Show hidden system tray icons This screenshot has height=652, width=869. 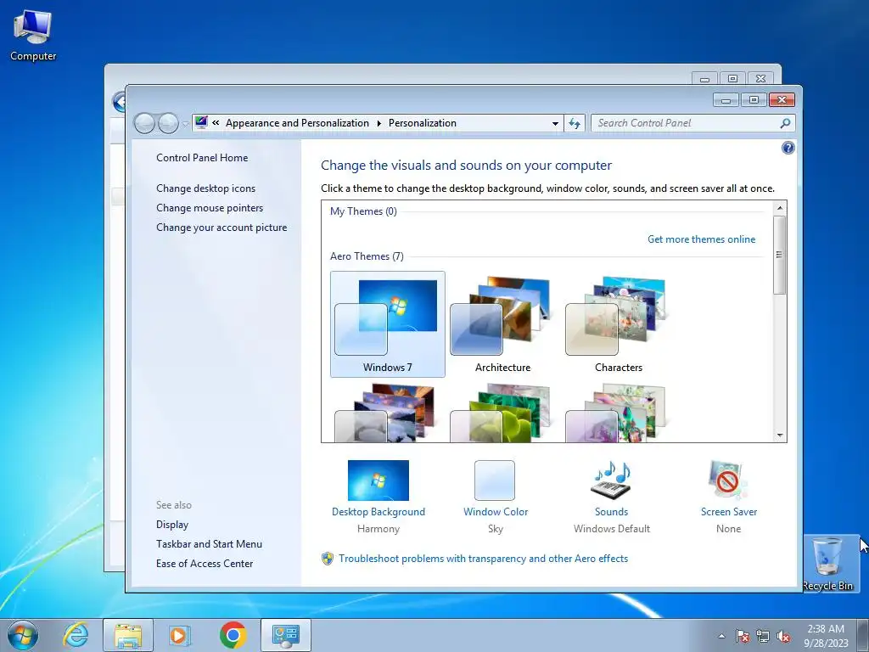tap(721, 636)
